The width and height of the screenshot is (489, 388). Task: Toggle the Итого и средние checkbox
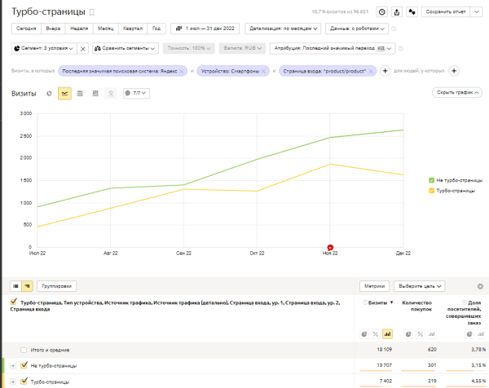point(24,349)
